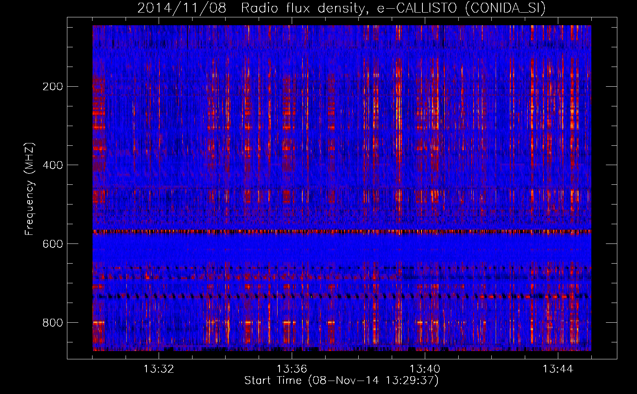
Task: Click the 13:36 time axis label
Action: [x=292, y=369]
